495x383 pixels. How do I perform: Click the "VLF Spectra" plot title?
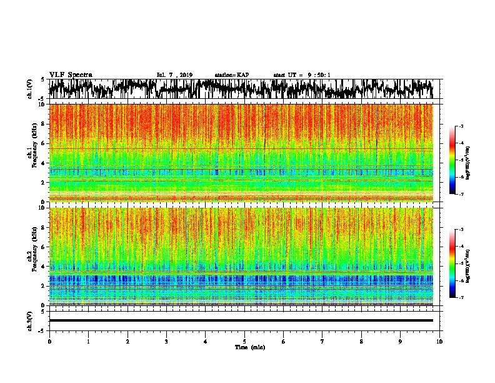[x=71, y=75]
